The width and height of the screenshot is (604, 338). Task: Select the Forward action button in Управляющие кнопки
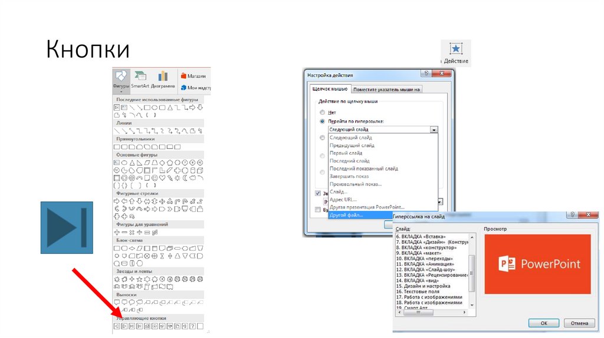click(124, 326)
